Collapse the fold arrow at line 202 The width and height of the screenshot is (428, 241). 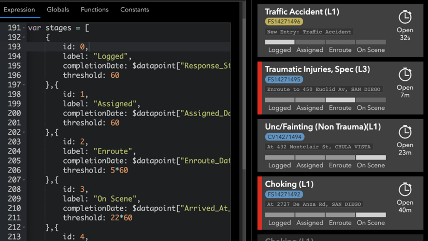pyautogui.click(x=24, y=132)
